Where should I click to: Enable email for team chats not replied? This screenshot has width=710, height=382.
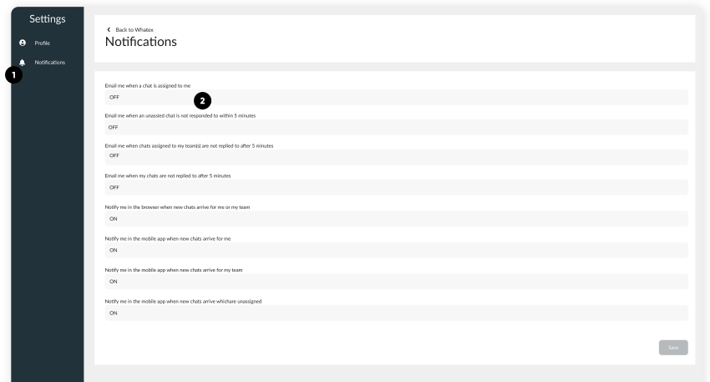(x=393, y=157)
